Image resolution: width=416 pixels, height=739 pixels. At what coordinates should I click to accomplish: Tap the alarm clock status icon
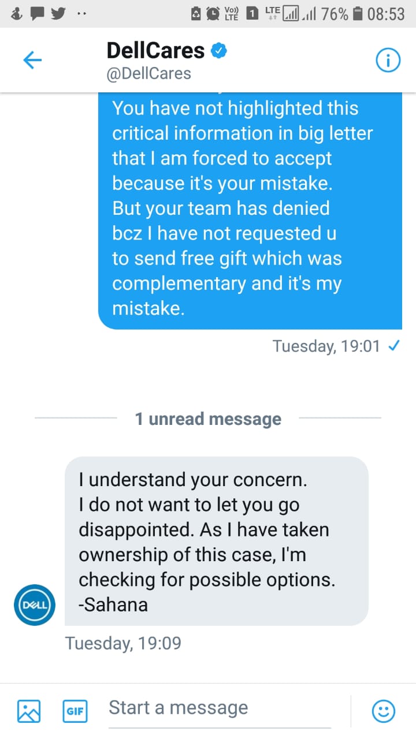point(213,14)
